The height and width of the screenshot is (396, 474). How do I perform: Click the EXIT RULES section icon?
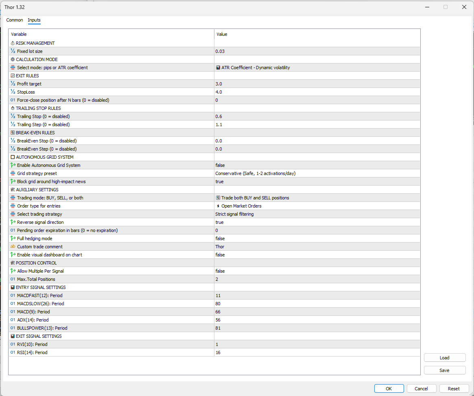(x=13, y=76)
